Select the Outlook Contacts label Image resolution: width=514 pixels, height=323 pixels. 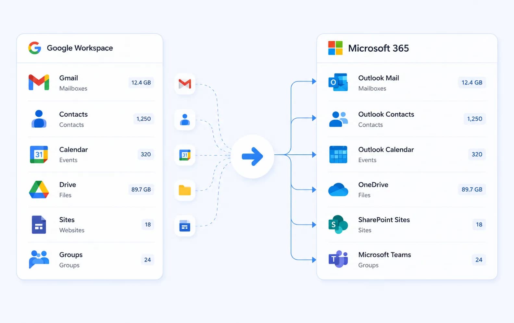[386, 114]
